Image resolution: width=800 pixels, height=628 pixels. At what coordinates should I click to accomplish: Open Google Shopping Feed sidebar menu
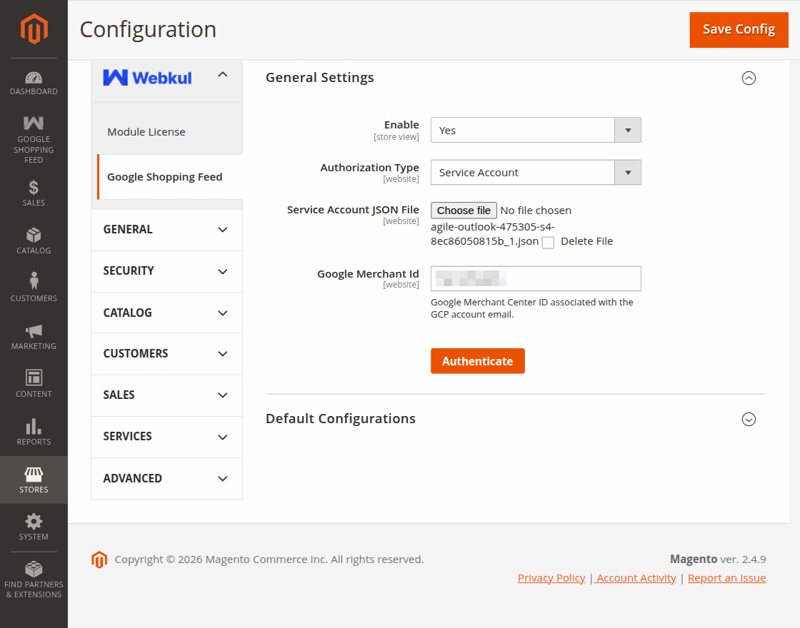[x=34, y=139]
